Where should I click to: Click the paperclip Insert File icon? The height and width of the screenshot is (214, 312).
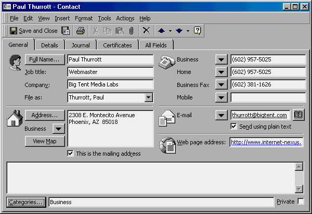click(132, 31)
